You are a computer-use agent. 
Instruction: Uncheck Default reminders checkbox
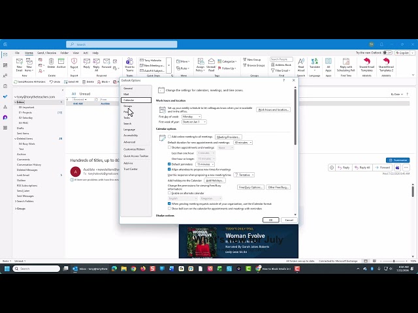(x=169, y=164)
